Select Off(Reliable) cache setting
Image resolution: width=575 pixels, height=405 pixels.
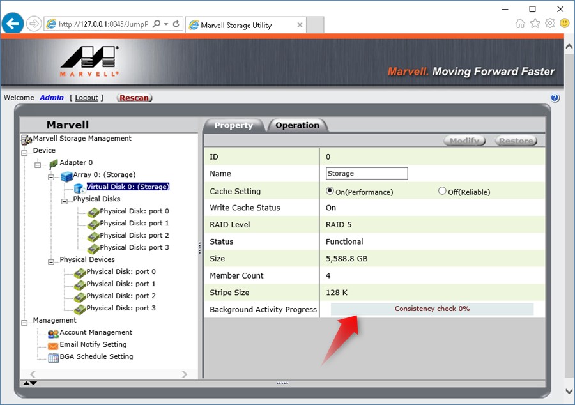pyautogui.click(x=441, y=191)
